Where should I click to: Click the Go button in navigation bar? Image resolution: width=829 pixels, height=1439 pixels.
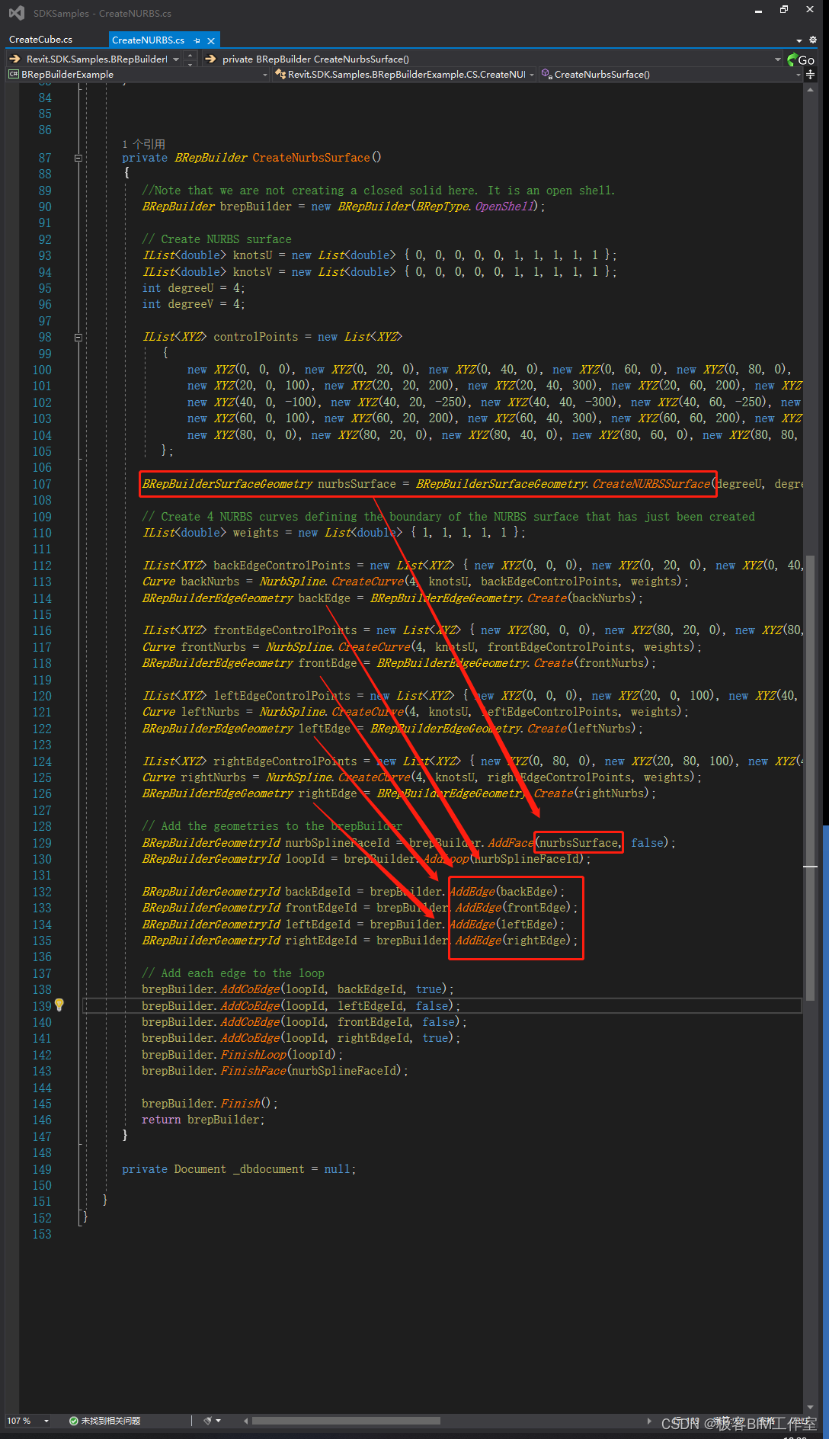pyautogui.click(x=802, y=59)
